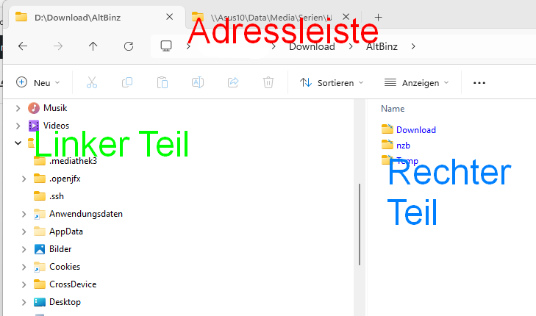Close the \\Asus10 network tab
The height and width of the screenshot is (316, 536).
(x=346, y=17)
